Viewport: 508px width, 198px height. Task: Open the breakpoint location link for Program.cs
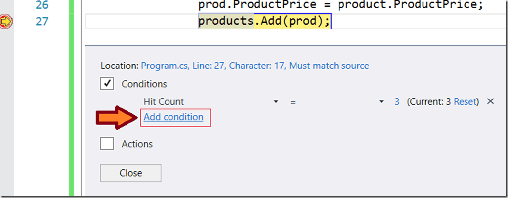(254, 66)
